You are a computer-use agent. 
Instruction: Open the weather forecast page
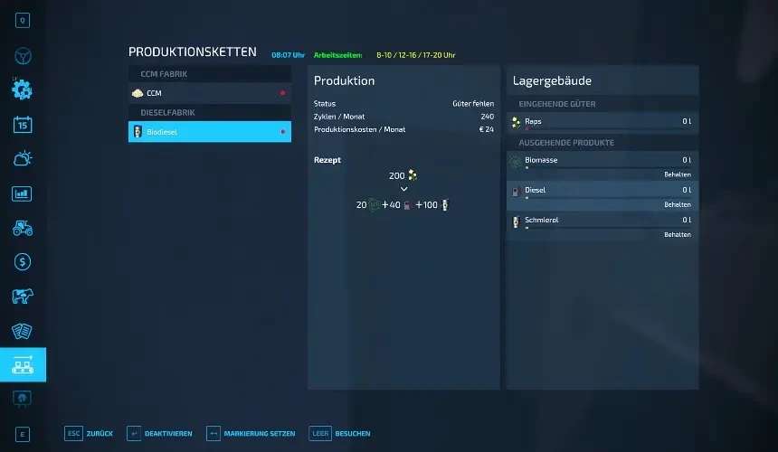pos(23,159)
